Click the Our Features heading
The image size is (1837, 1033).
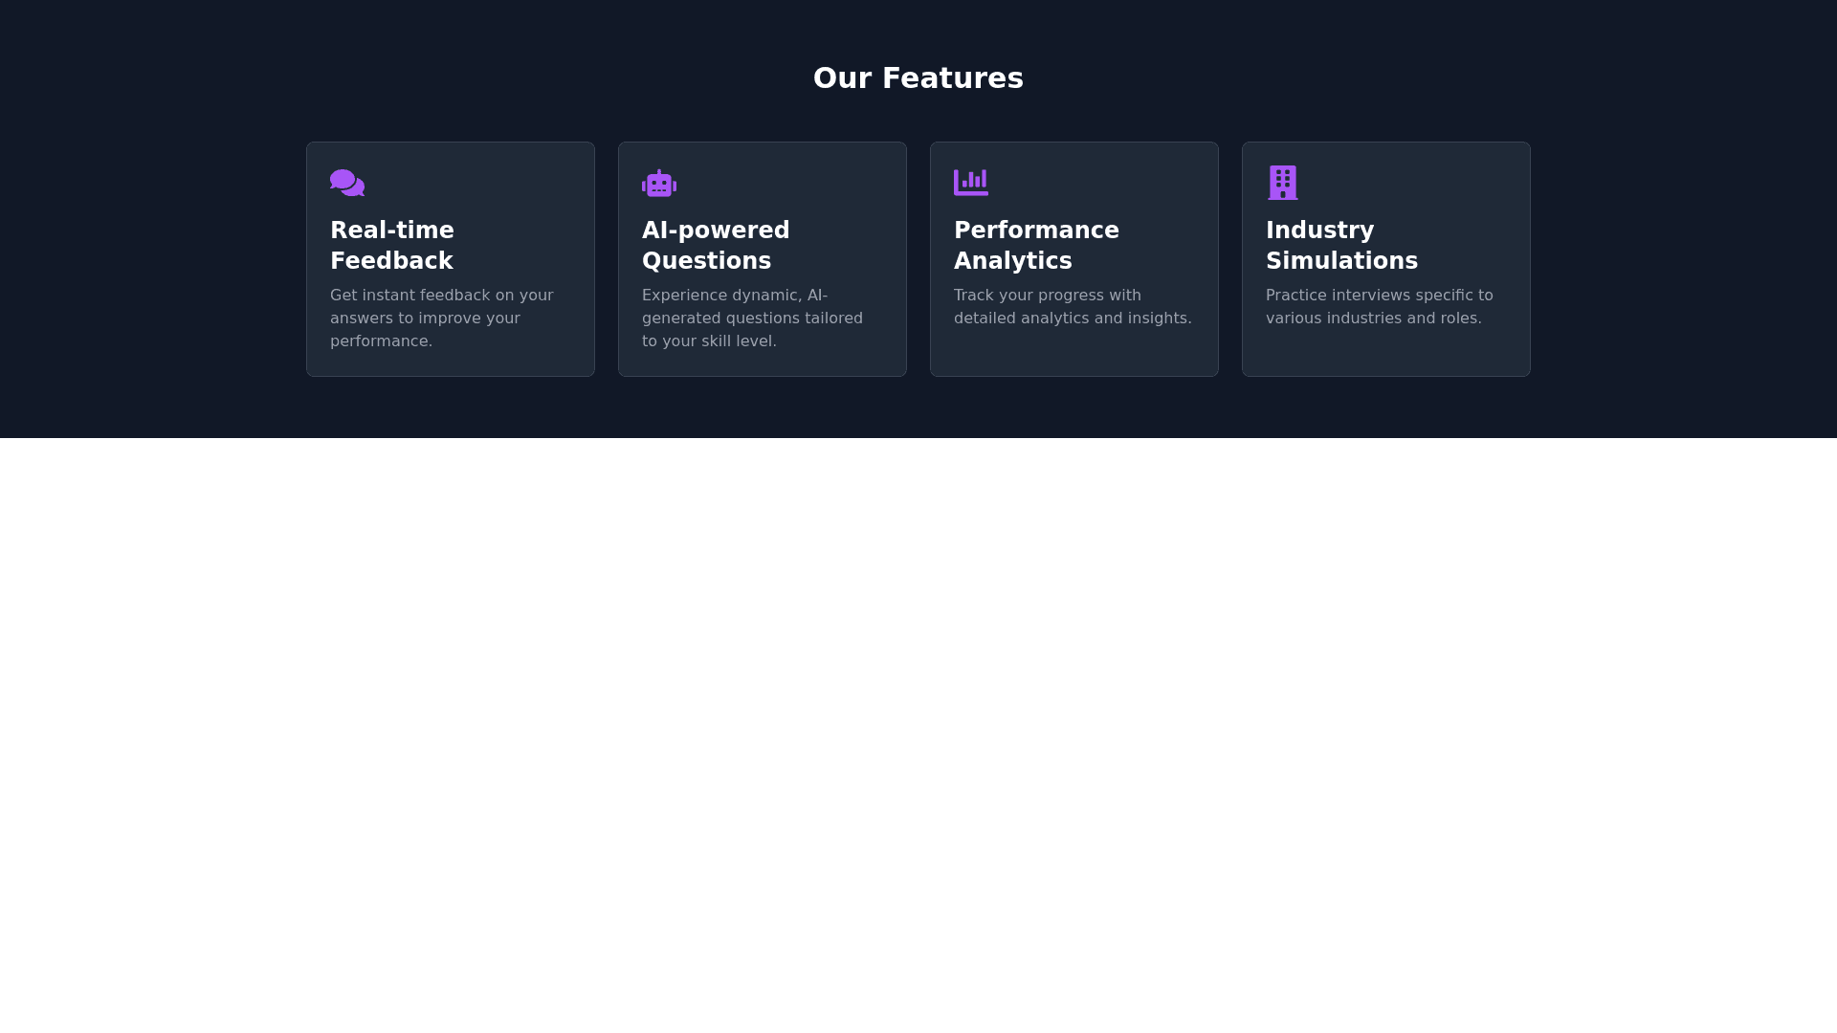(x=918, y=77)
